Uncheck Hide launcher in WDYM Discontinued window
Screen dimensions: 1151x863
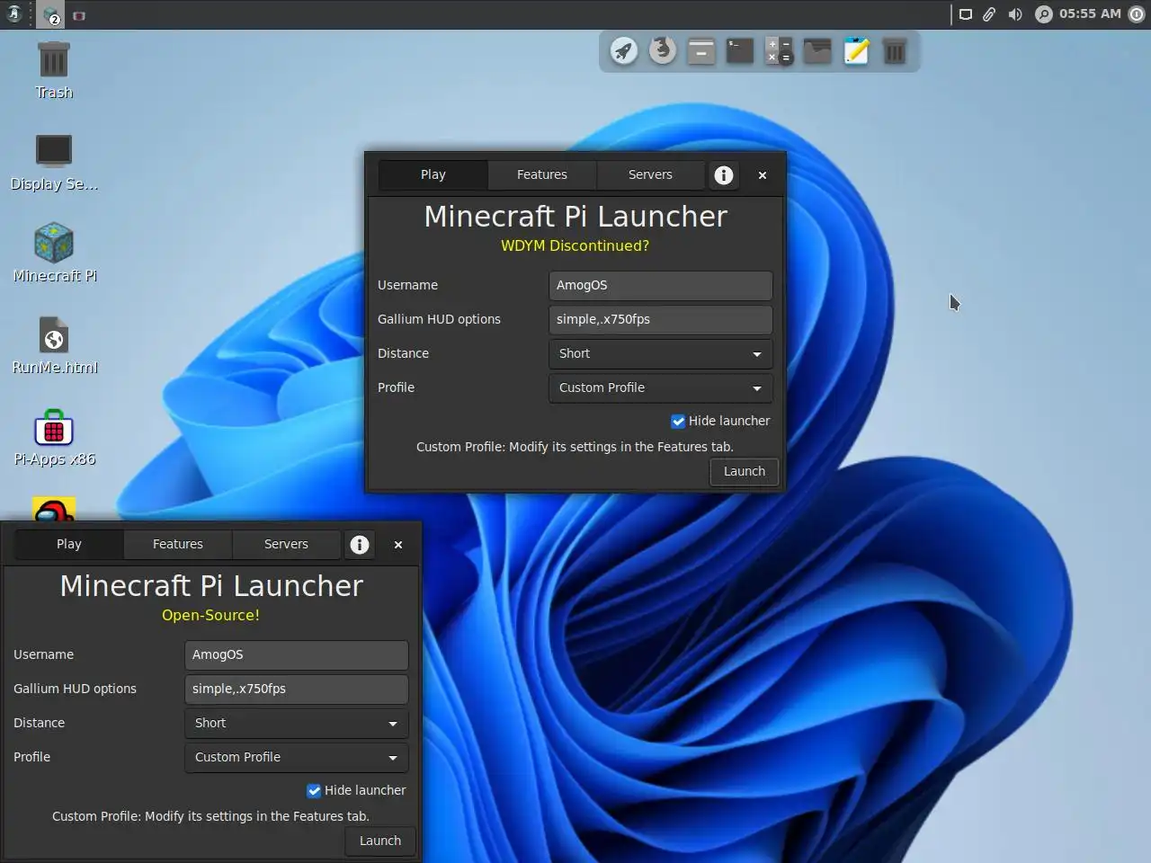(678, 422)
